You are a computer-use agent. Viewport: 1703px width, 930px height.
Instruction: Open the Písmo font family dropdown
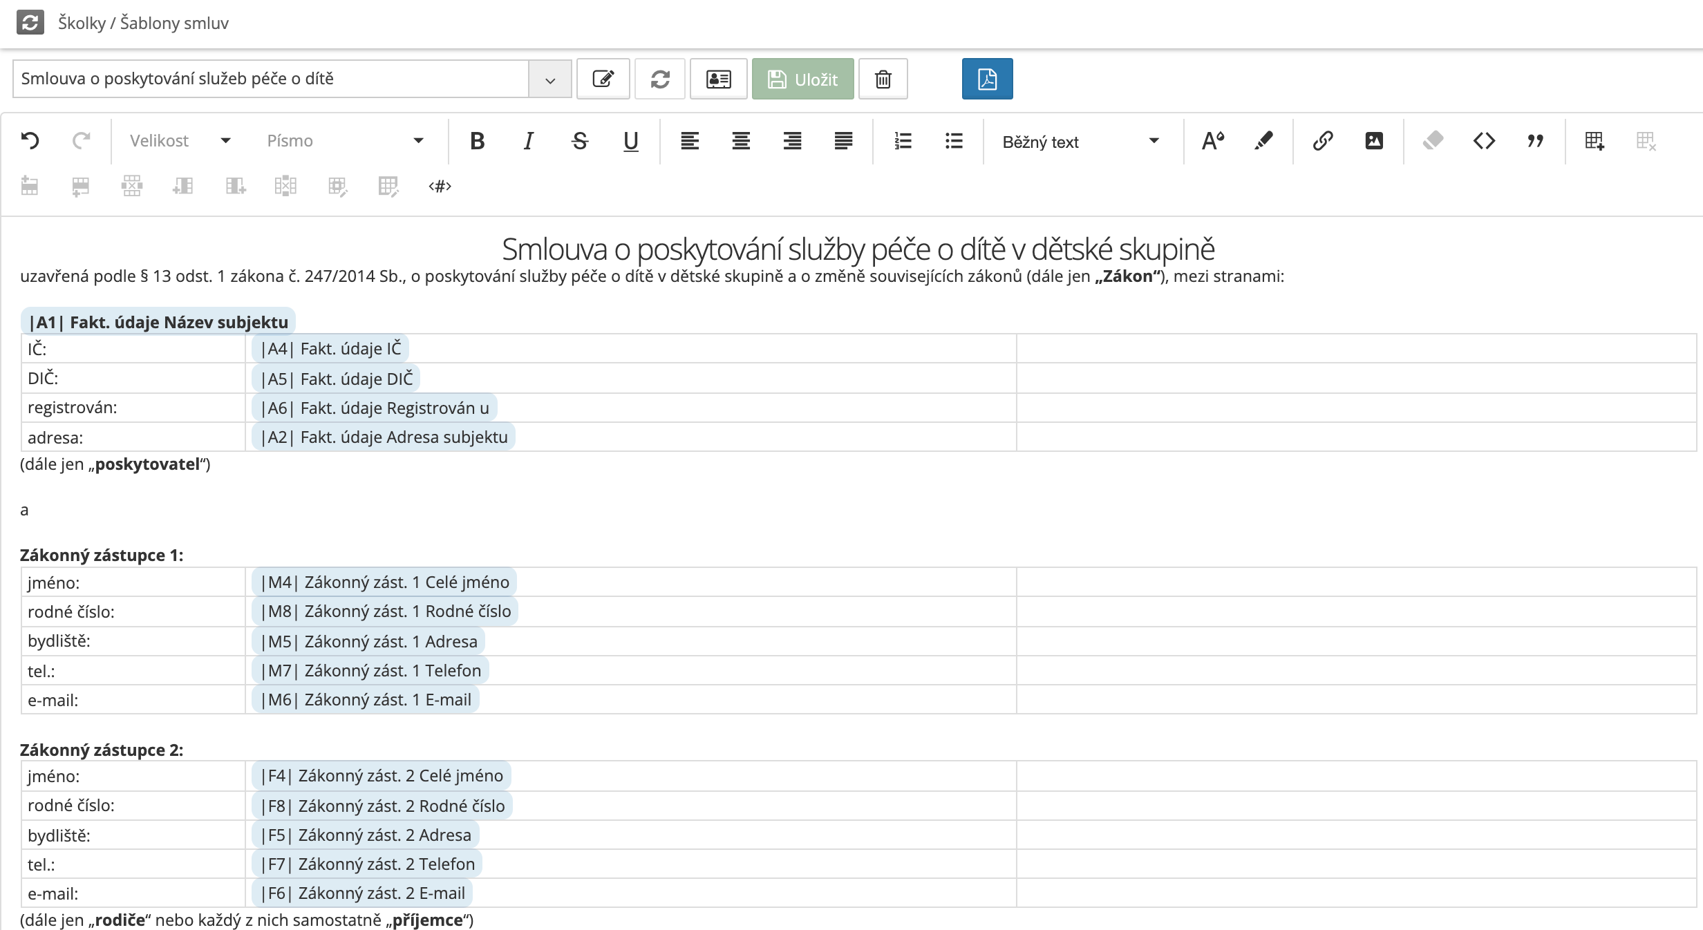tap(344, 141)
